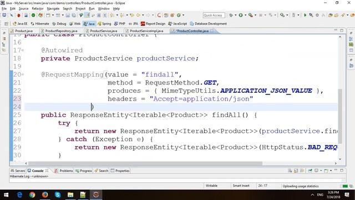The width and height of the screenshot is (355, 200).
Task: Open the Console view menu dropdown arrow
Action: (x=331, y=171)
